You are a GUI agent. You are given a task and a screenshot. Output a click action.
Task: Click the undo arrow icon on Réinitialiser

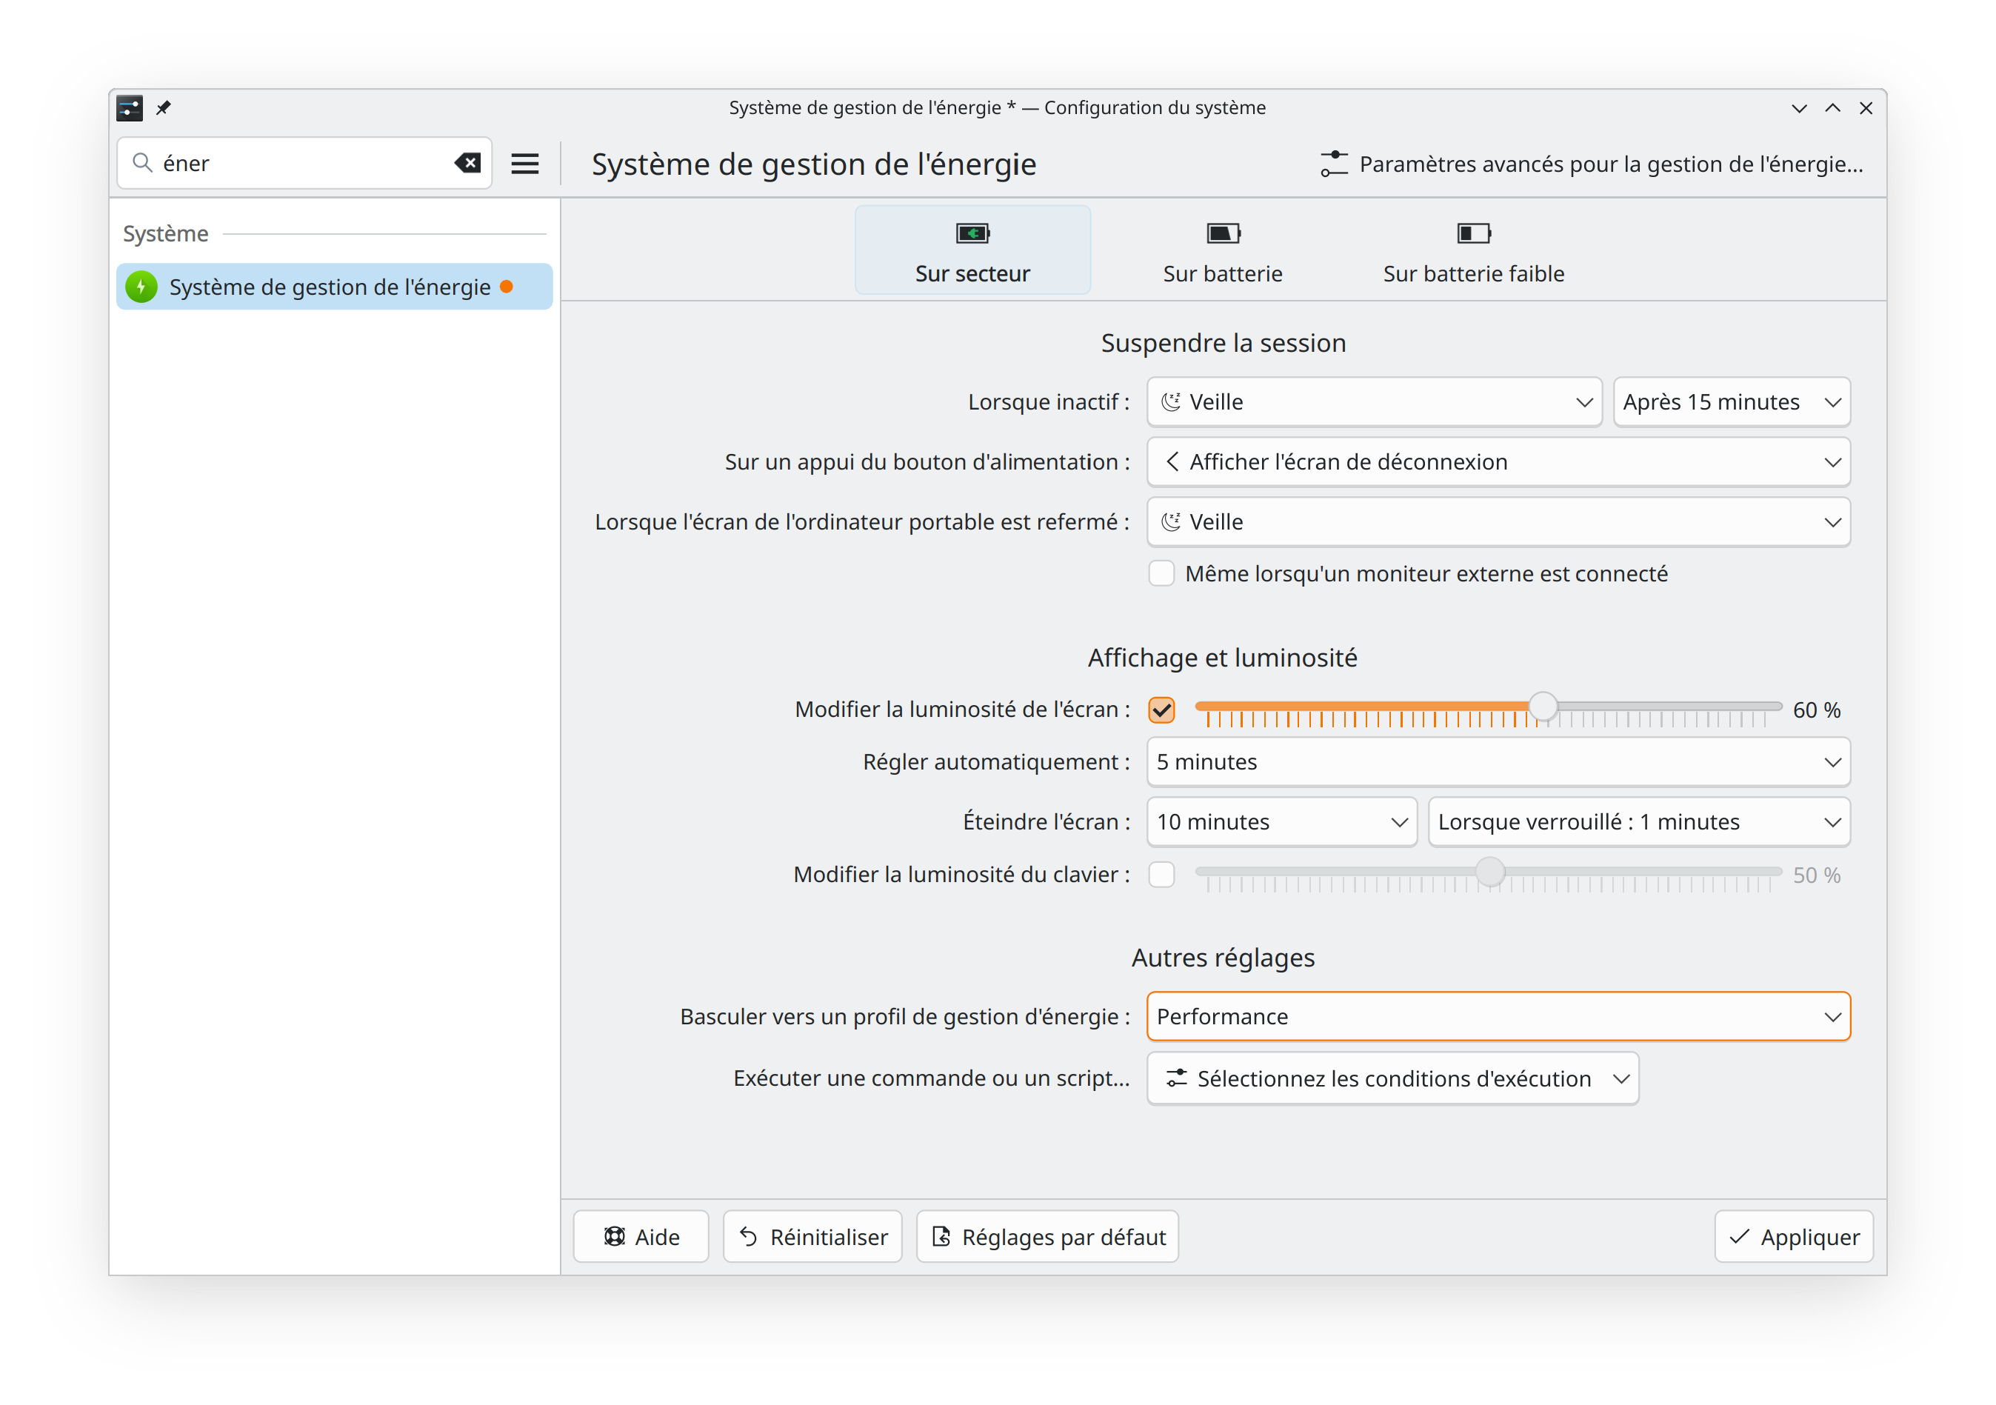(x=749, y=1236)
